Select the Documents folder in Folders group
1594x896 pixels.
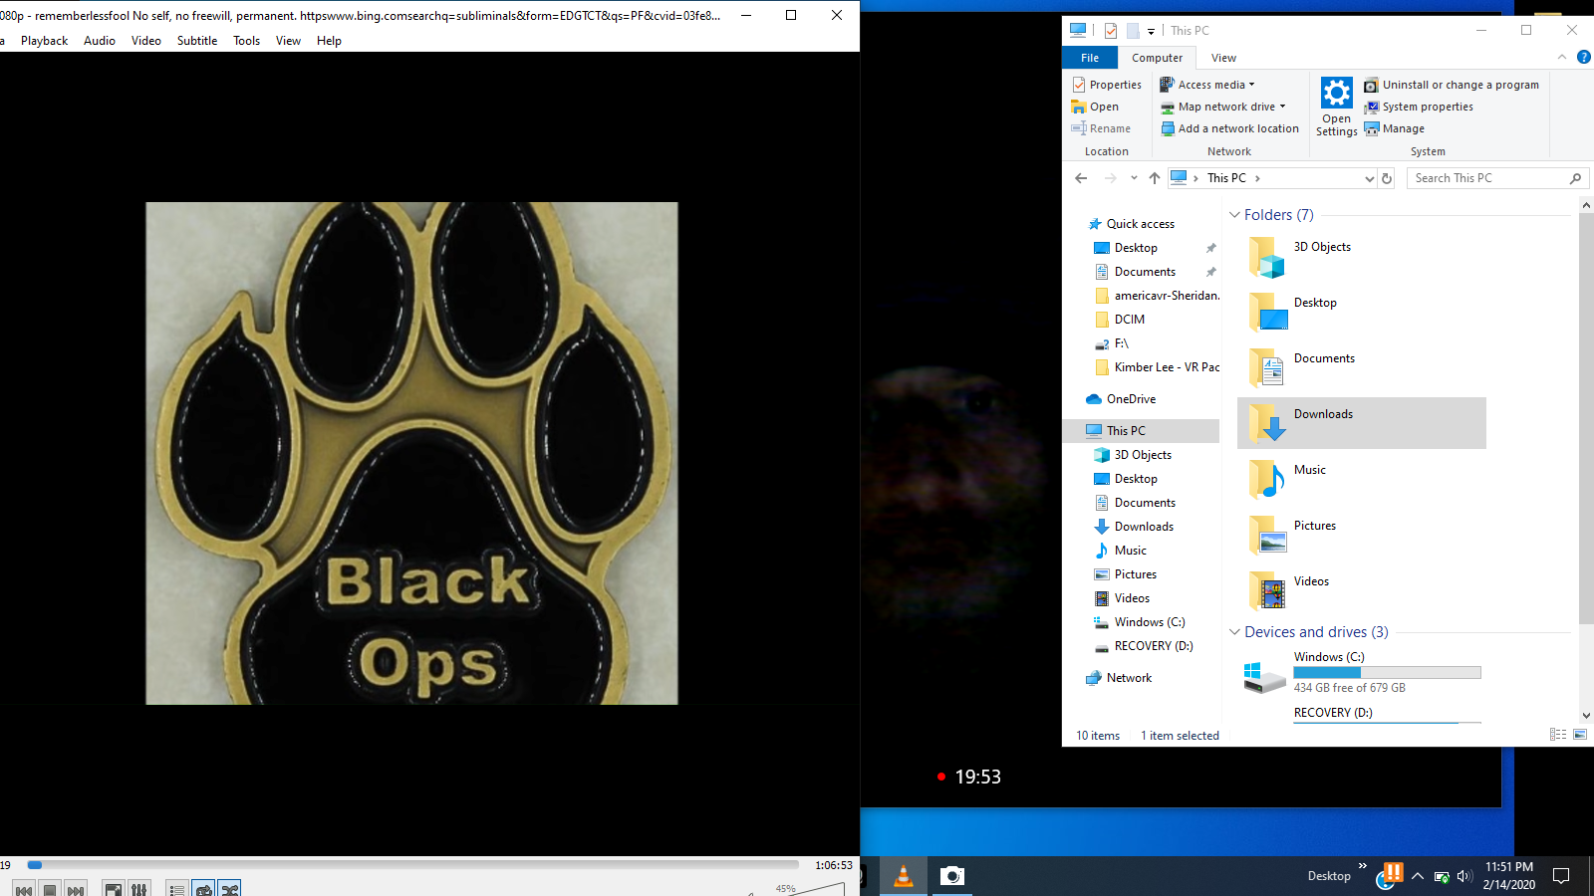click(x=1361, y=367)
